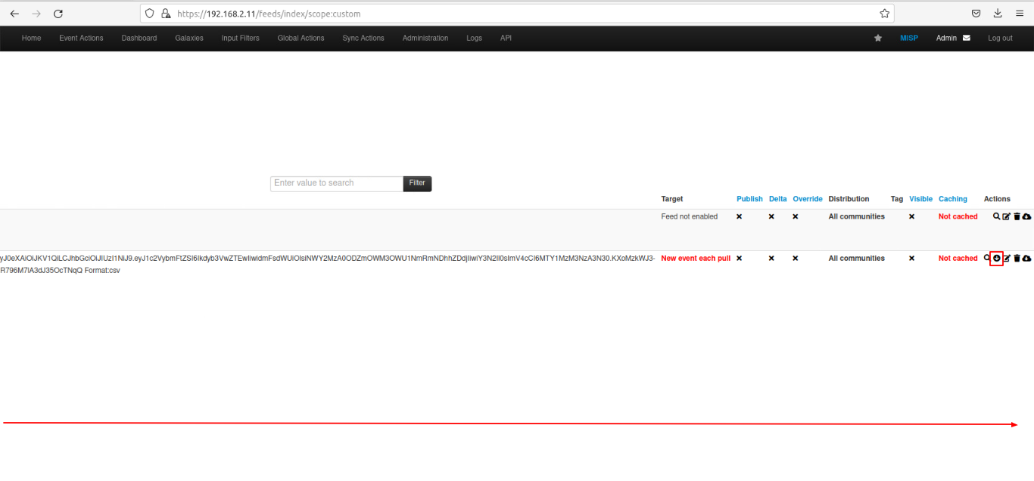This screenshot has width=1034, height=481.
Task: Click the Log out link
Action: [999, 38]
